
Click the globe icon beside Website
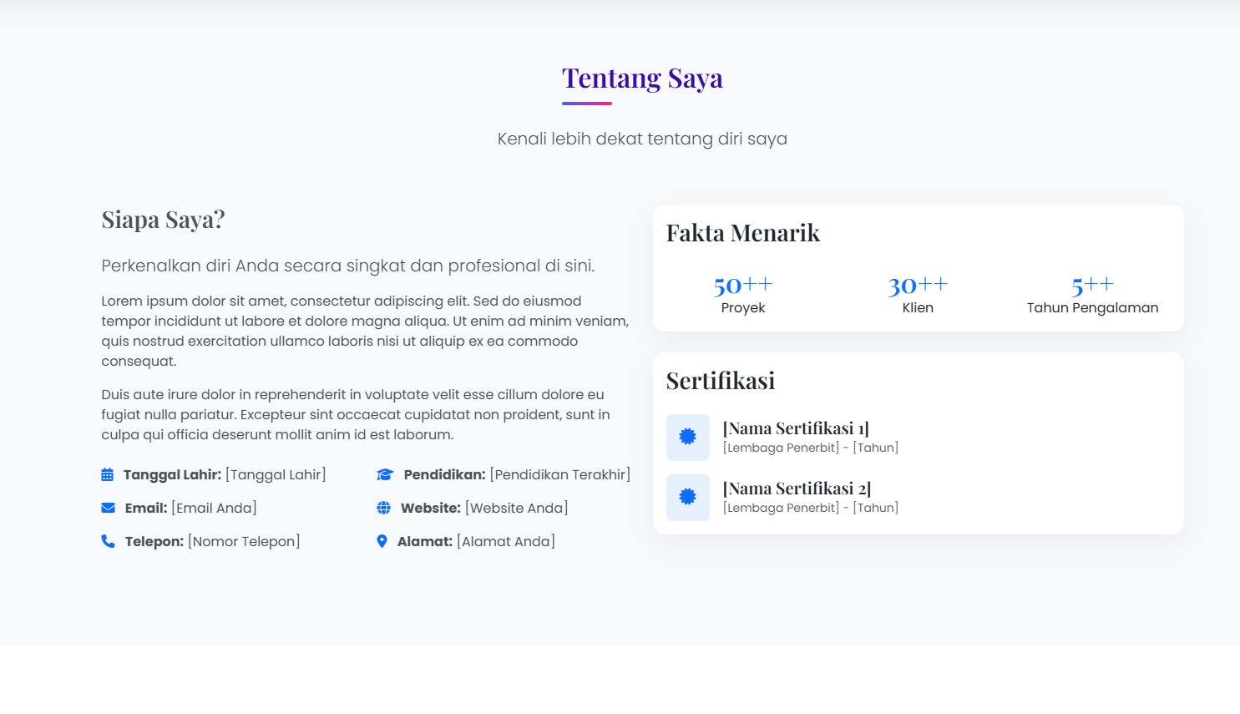[384, 508]
